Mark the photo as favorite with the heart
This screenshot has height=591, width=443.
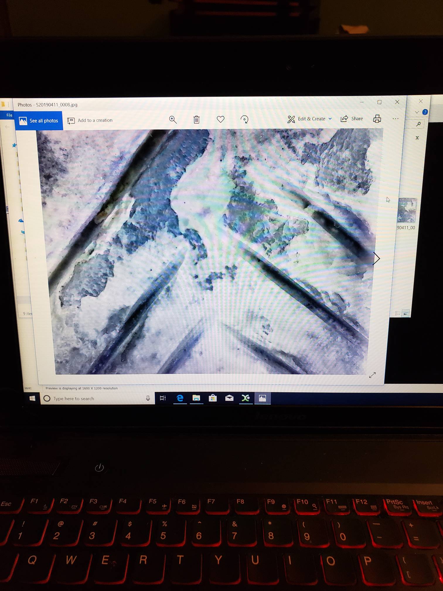[221, 119]
